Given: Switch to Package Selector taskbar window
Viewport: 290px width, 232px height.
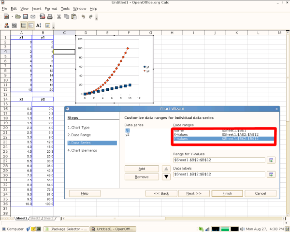Looking at the screenshot, I should tap(67, 229).
